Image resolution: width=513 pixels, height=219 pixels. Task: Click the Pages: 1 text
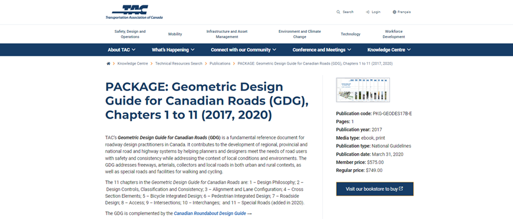[x=345, y=122]
